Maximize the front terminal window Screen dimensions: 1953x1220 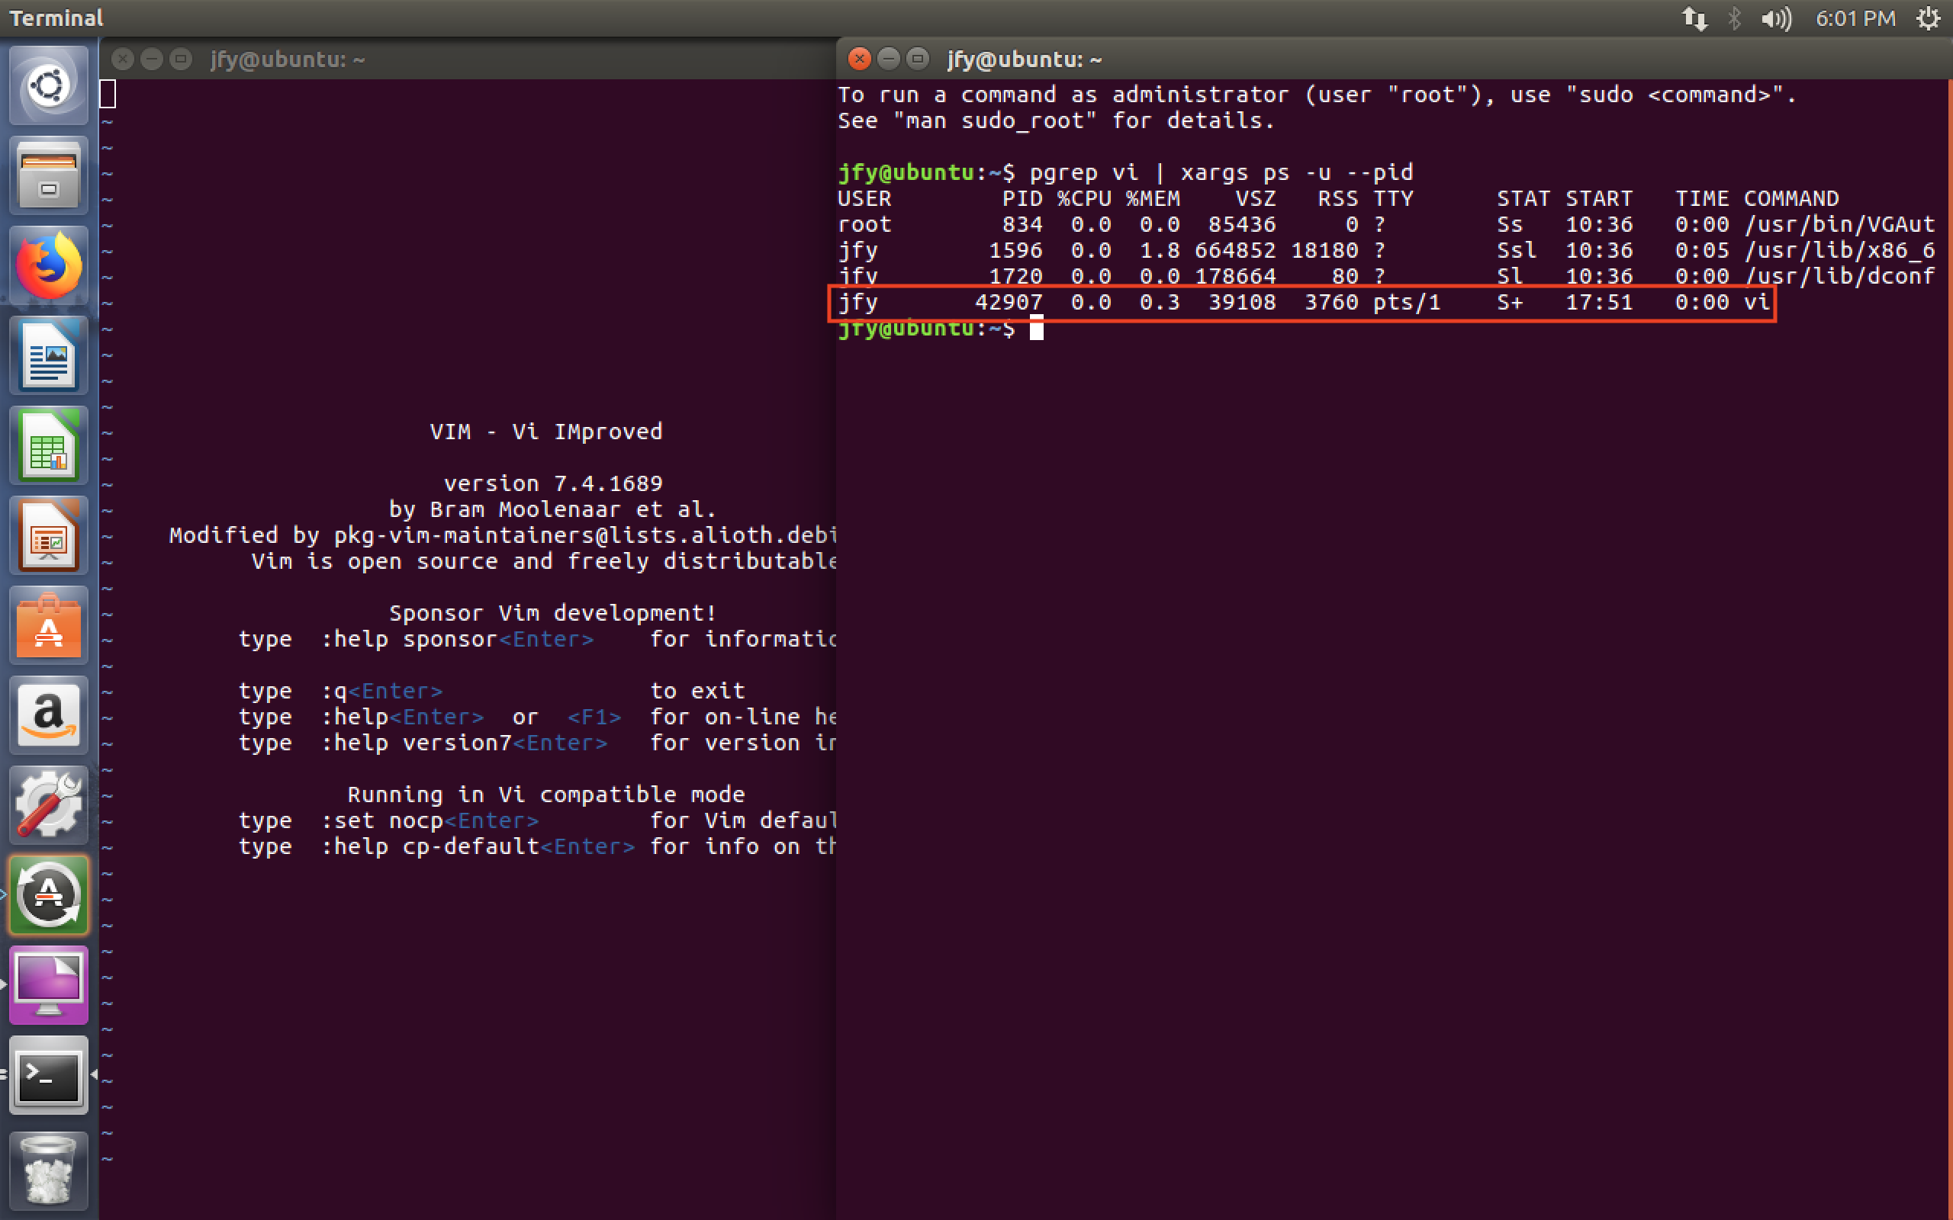[918, 58]
